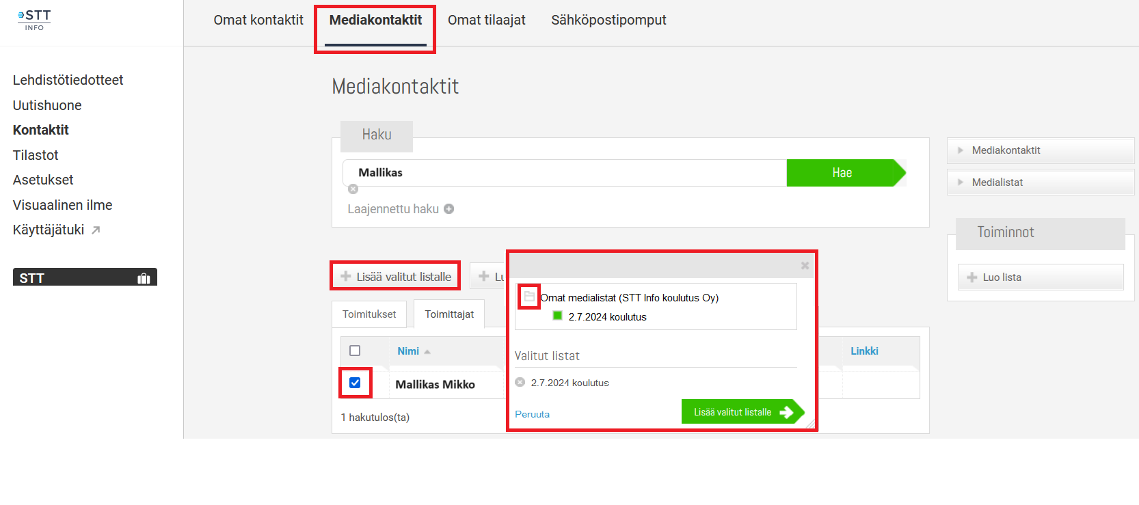Click the Mallikas search input field
This screenshot has height=505, width=1139.
pos(565,173)
